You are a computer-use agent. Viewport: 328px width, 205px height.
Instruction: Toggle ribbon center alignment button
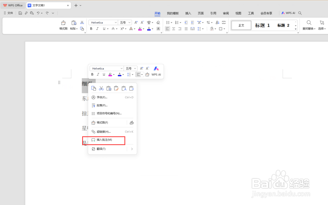pos(174,29)
